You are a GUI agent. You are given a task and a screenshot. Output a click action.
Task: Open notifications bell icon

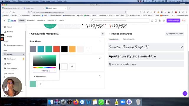164,21
